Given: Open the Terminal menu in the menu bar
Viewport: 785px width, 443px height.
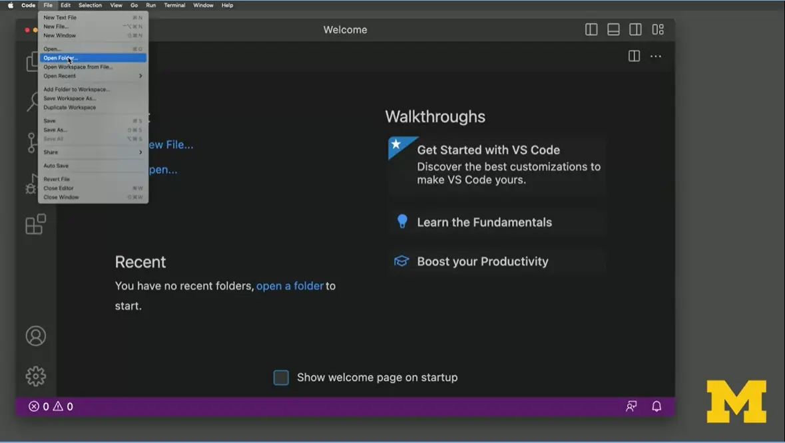Looking at the screenshot, I should [x=174, y=5].
